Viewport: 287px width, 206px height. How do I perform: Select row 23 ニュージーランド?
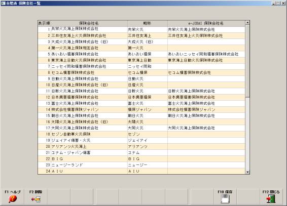point(89,165)
